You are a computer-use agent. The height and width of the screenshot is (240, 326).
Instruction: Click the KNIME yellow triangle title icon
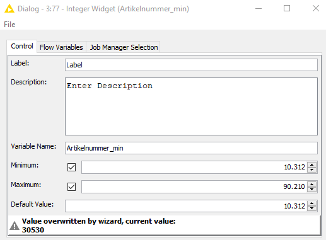click(x=9, y=9)
